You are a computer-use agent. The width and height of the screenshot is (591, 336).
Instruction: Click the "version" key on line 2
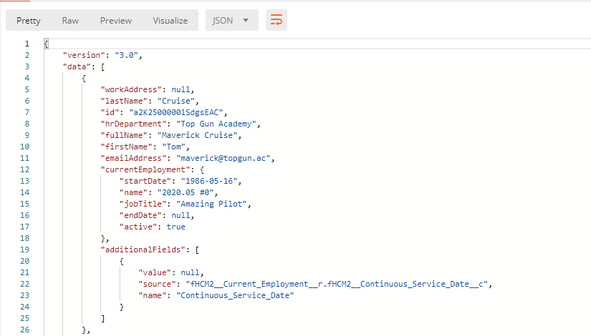pyautogui.click(x=84, y=55)
